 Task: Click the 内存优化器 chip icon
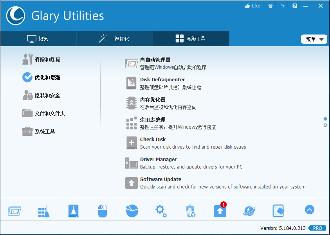(x=132, y=103)
